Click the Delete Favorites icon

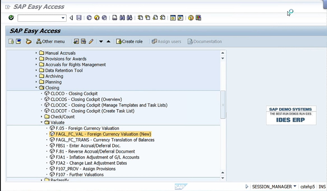pos(84,41)
